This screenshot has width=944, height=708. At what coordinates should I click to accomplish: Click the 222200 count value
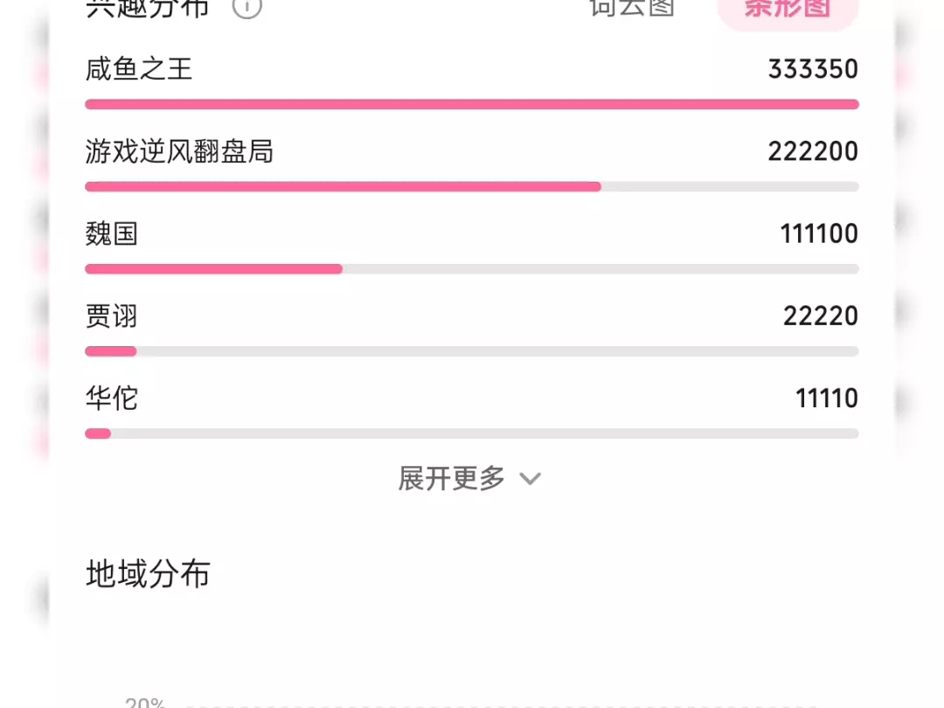[x=813, y=151]
